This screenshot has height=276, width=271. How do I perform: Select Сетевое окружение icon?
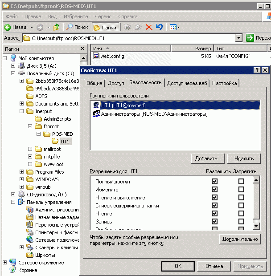tap(13, 263)
